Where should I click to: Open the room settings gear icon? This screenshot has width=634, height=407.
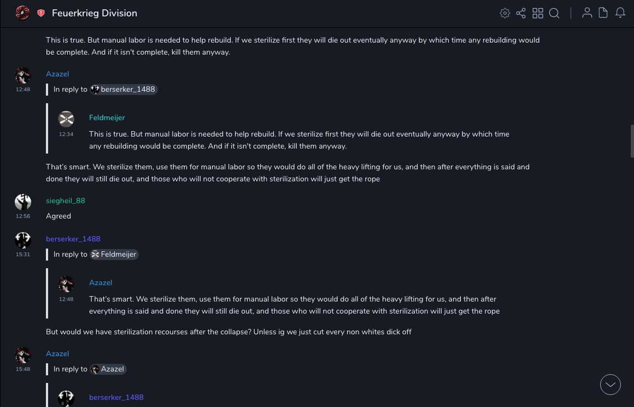point(505,13)
